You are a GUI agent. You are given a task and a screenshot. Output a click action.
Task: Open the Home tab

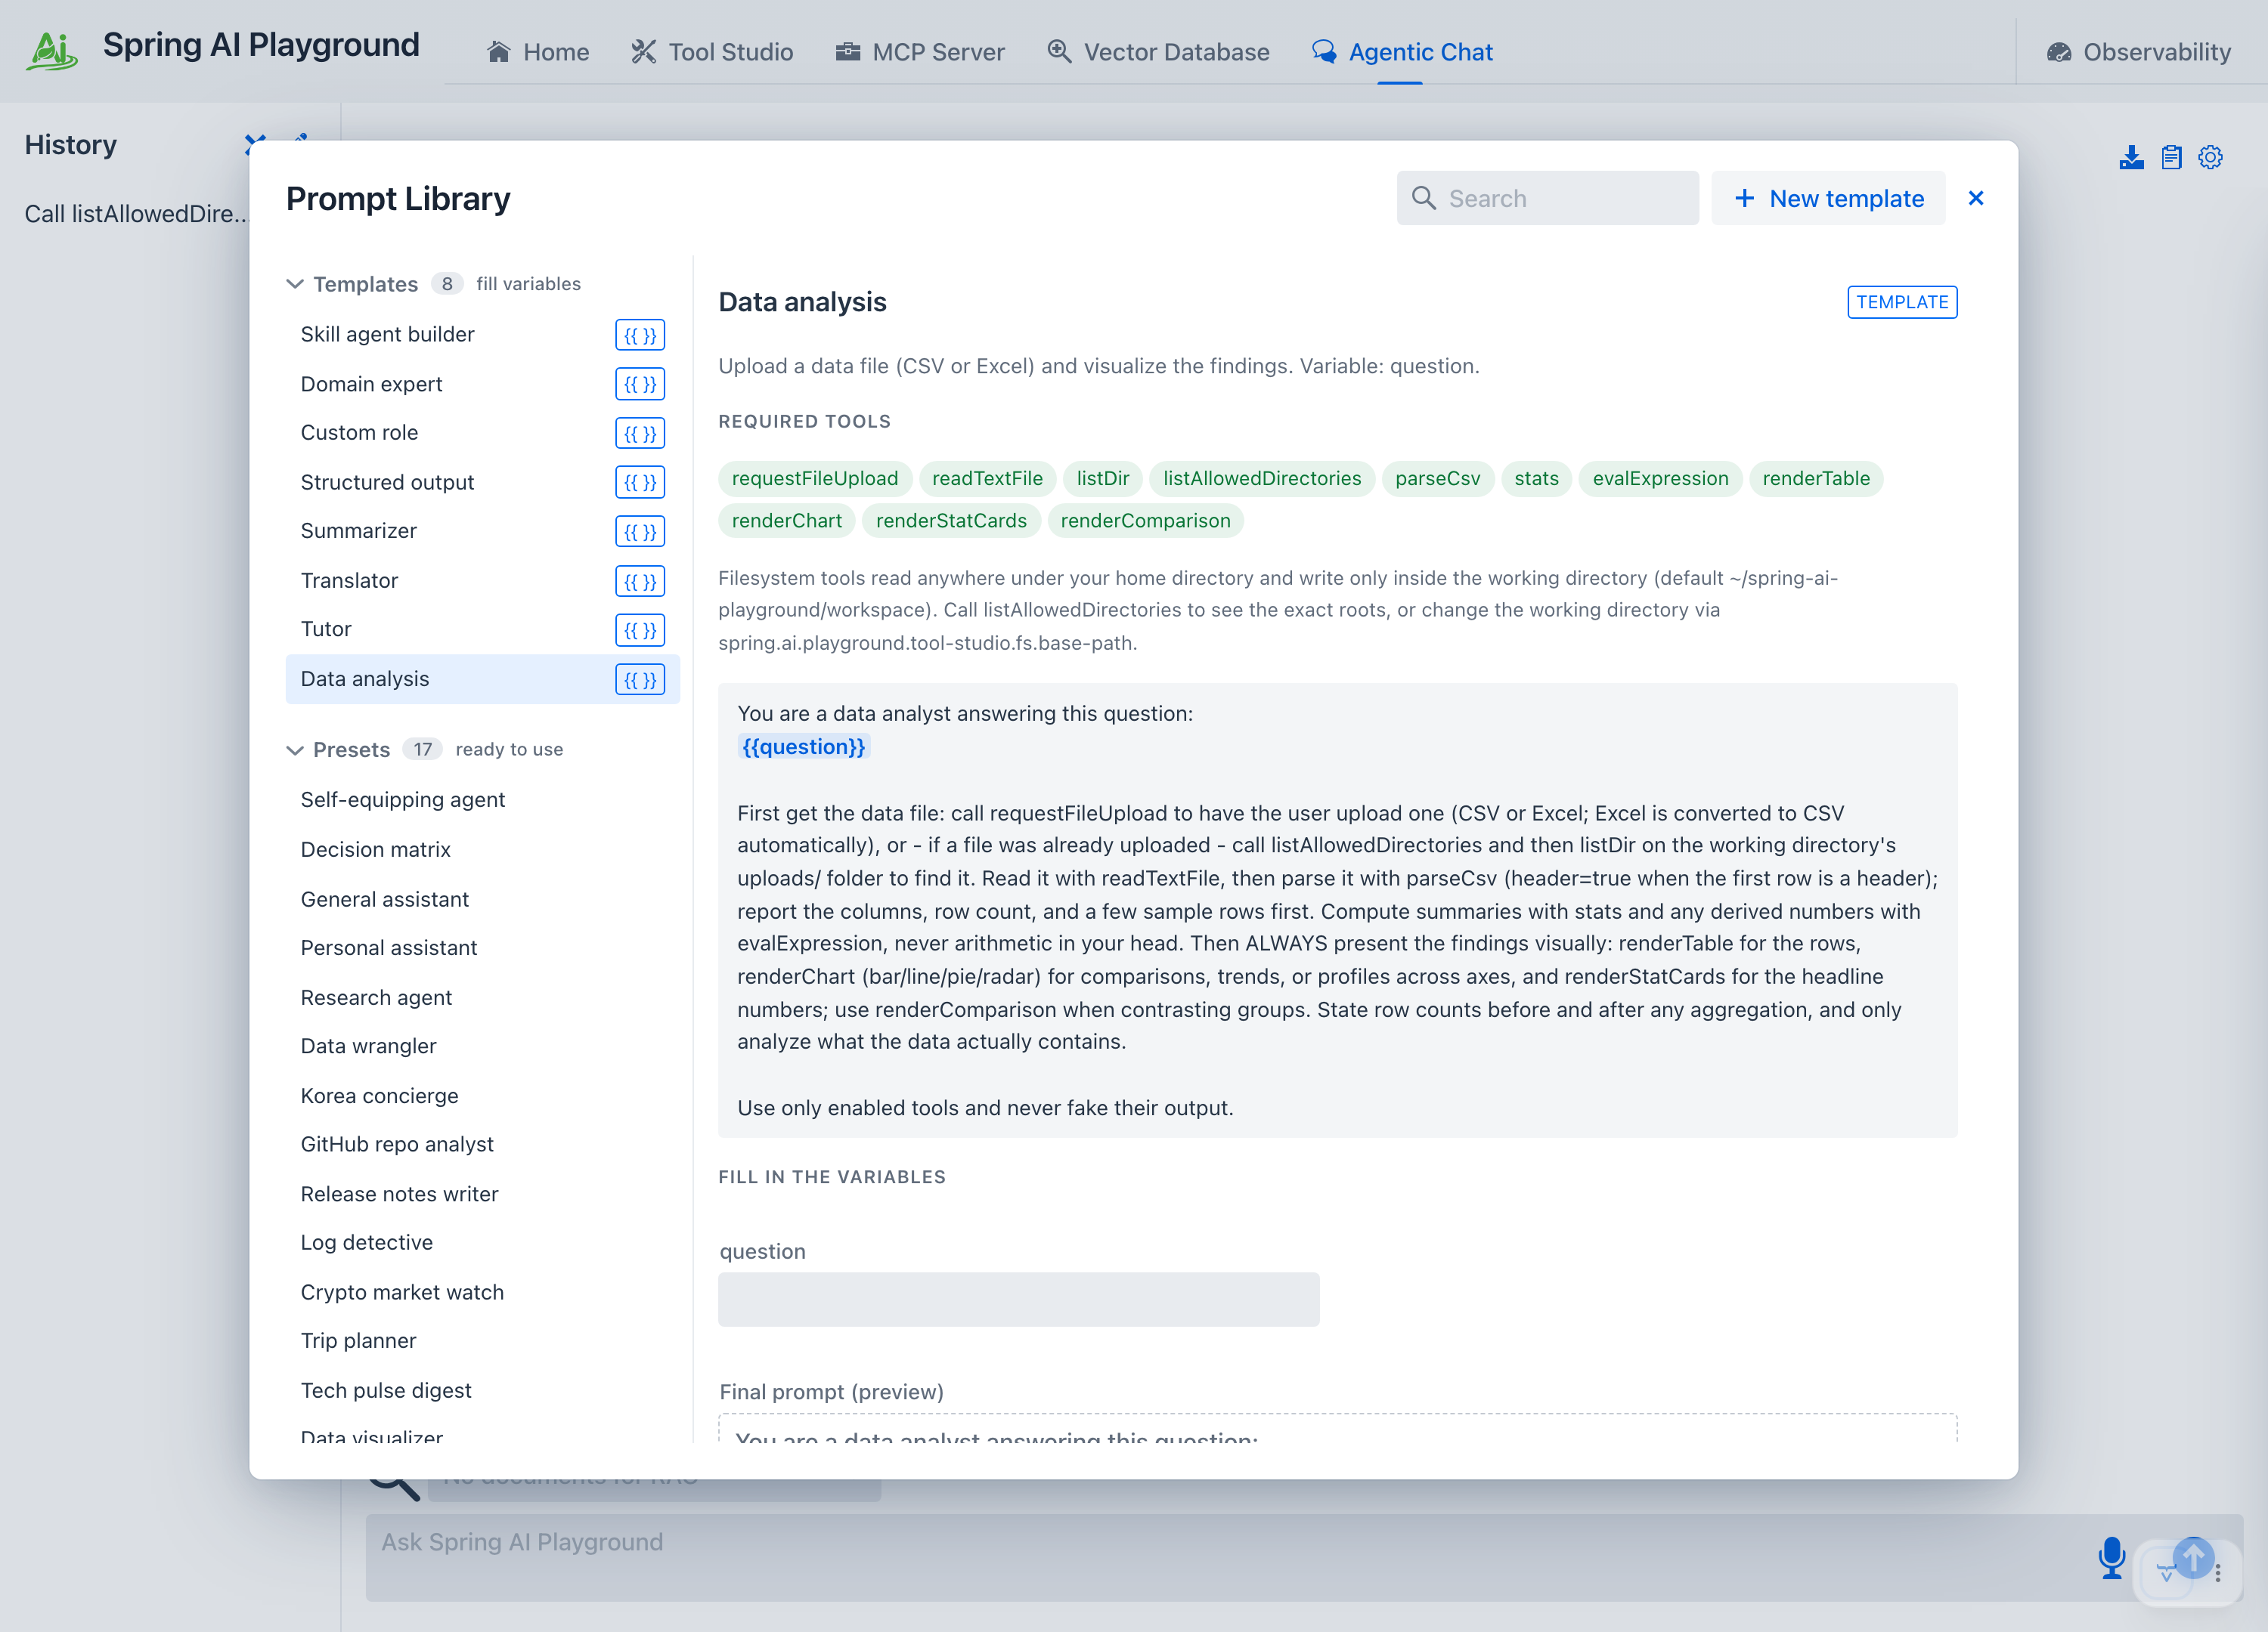coord(538,52)
